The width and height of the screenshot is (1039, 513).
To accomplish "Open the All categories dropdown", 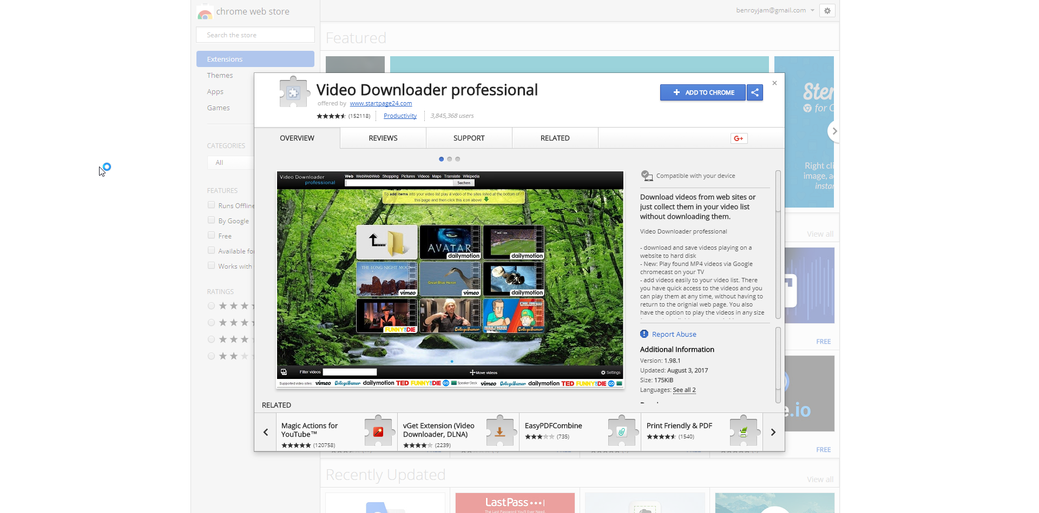I will (x=231, y=163).
